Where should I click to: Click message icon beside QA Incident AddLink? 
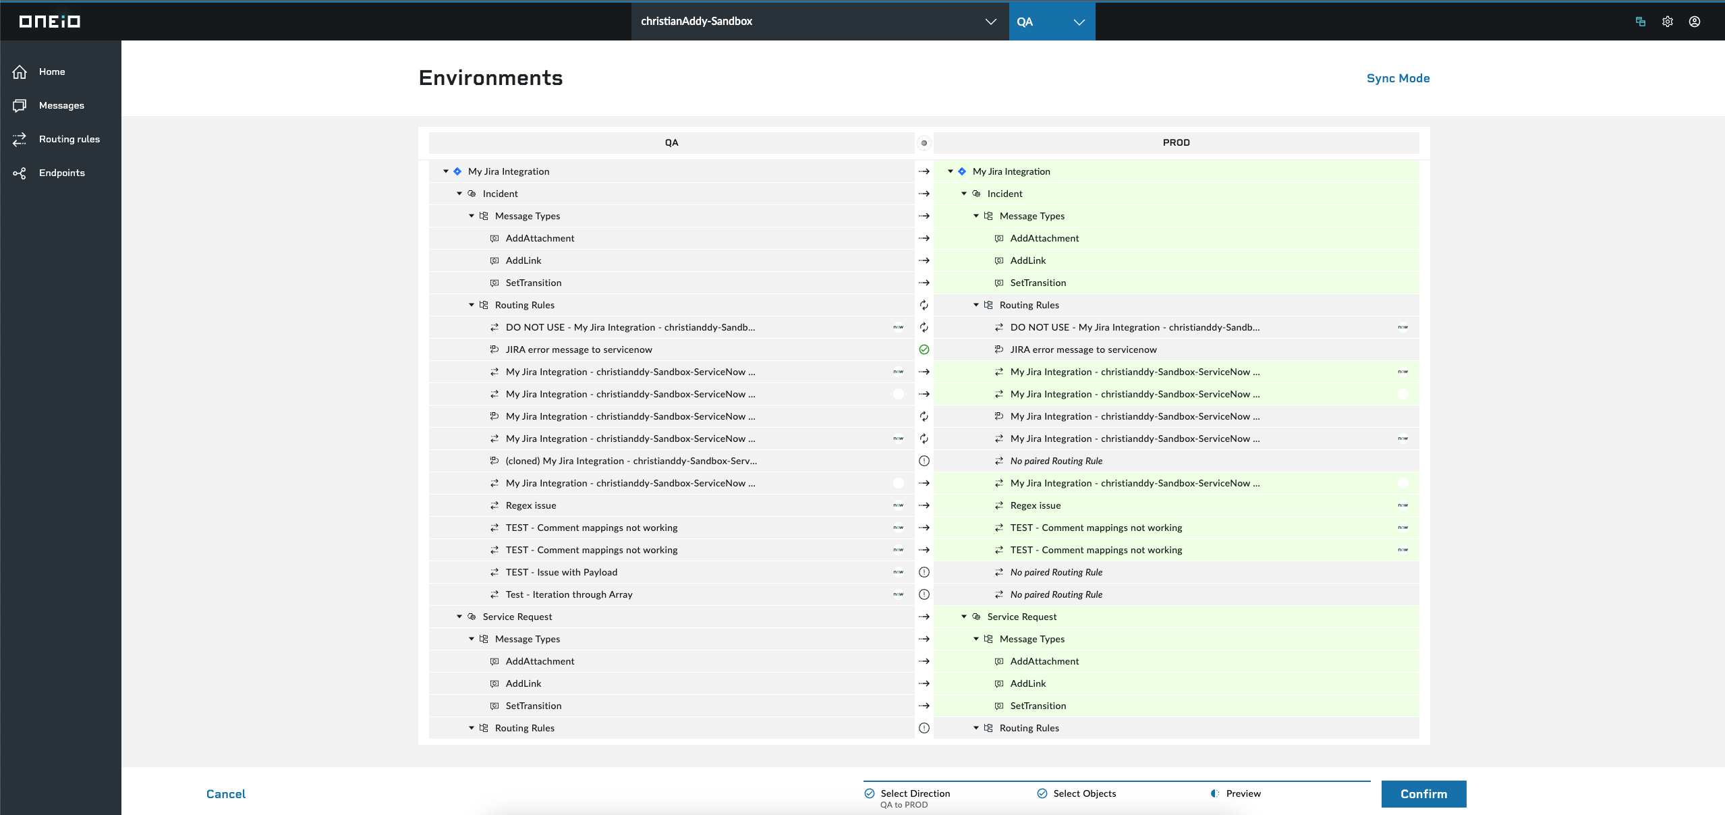[494, 260]
